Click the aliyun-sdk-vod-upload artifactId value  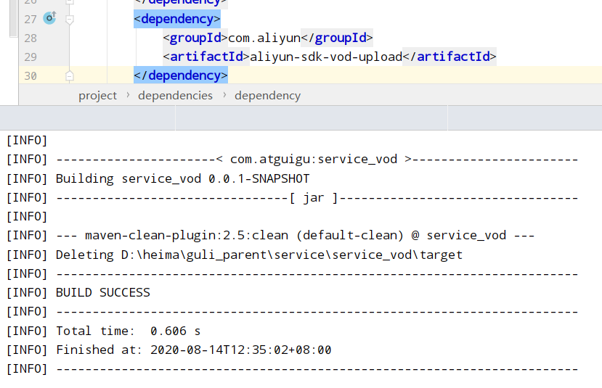[326, 57]
